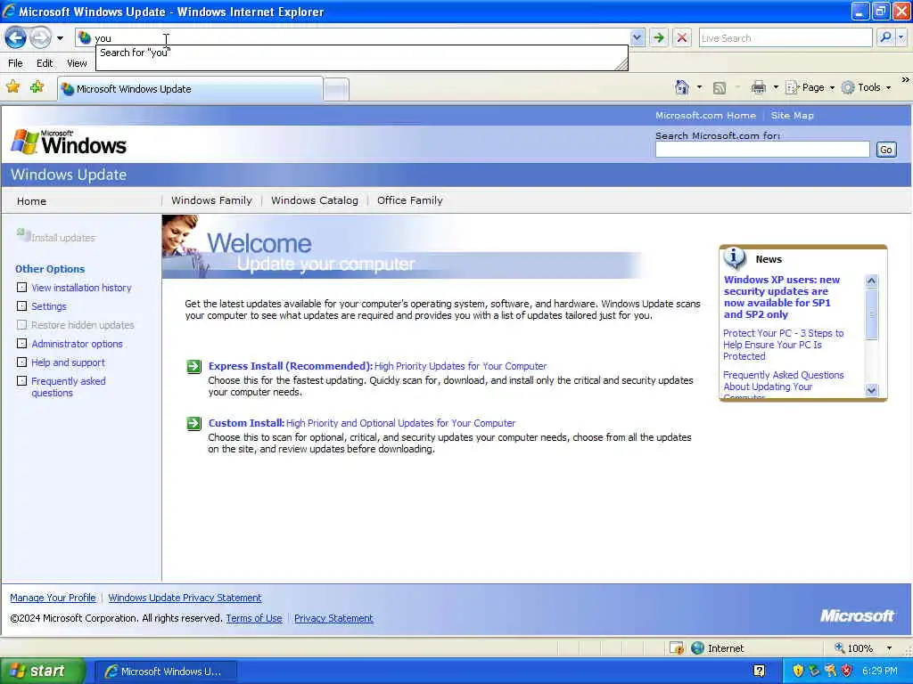The image size is (913, 684).
Task: Click the Internet zone globe icon
Action: 697,648
